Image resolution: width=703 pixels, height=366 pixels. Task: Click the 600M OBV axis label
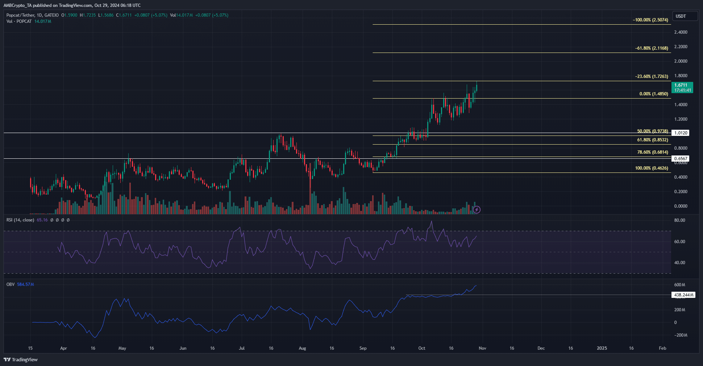pyautogui.click(x=679, y=285)
